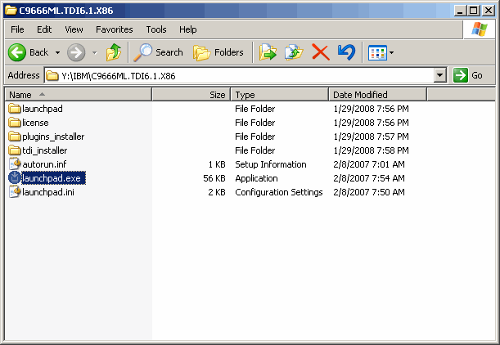Open the Views dropdown button
This screenshot has width=500, height=345.
[x=381, y=52]
